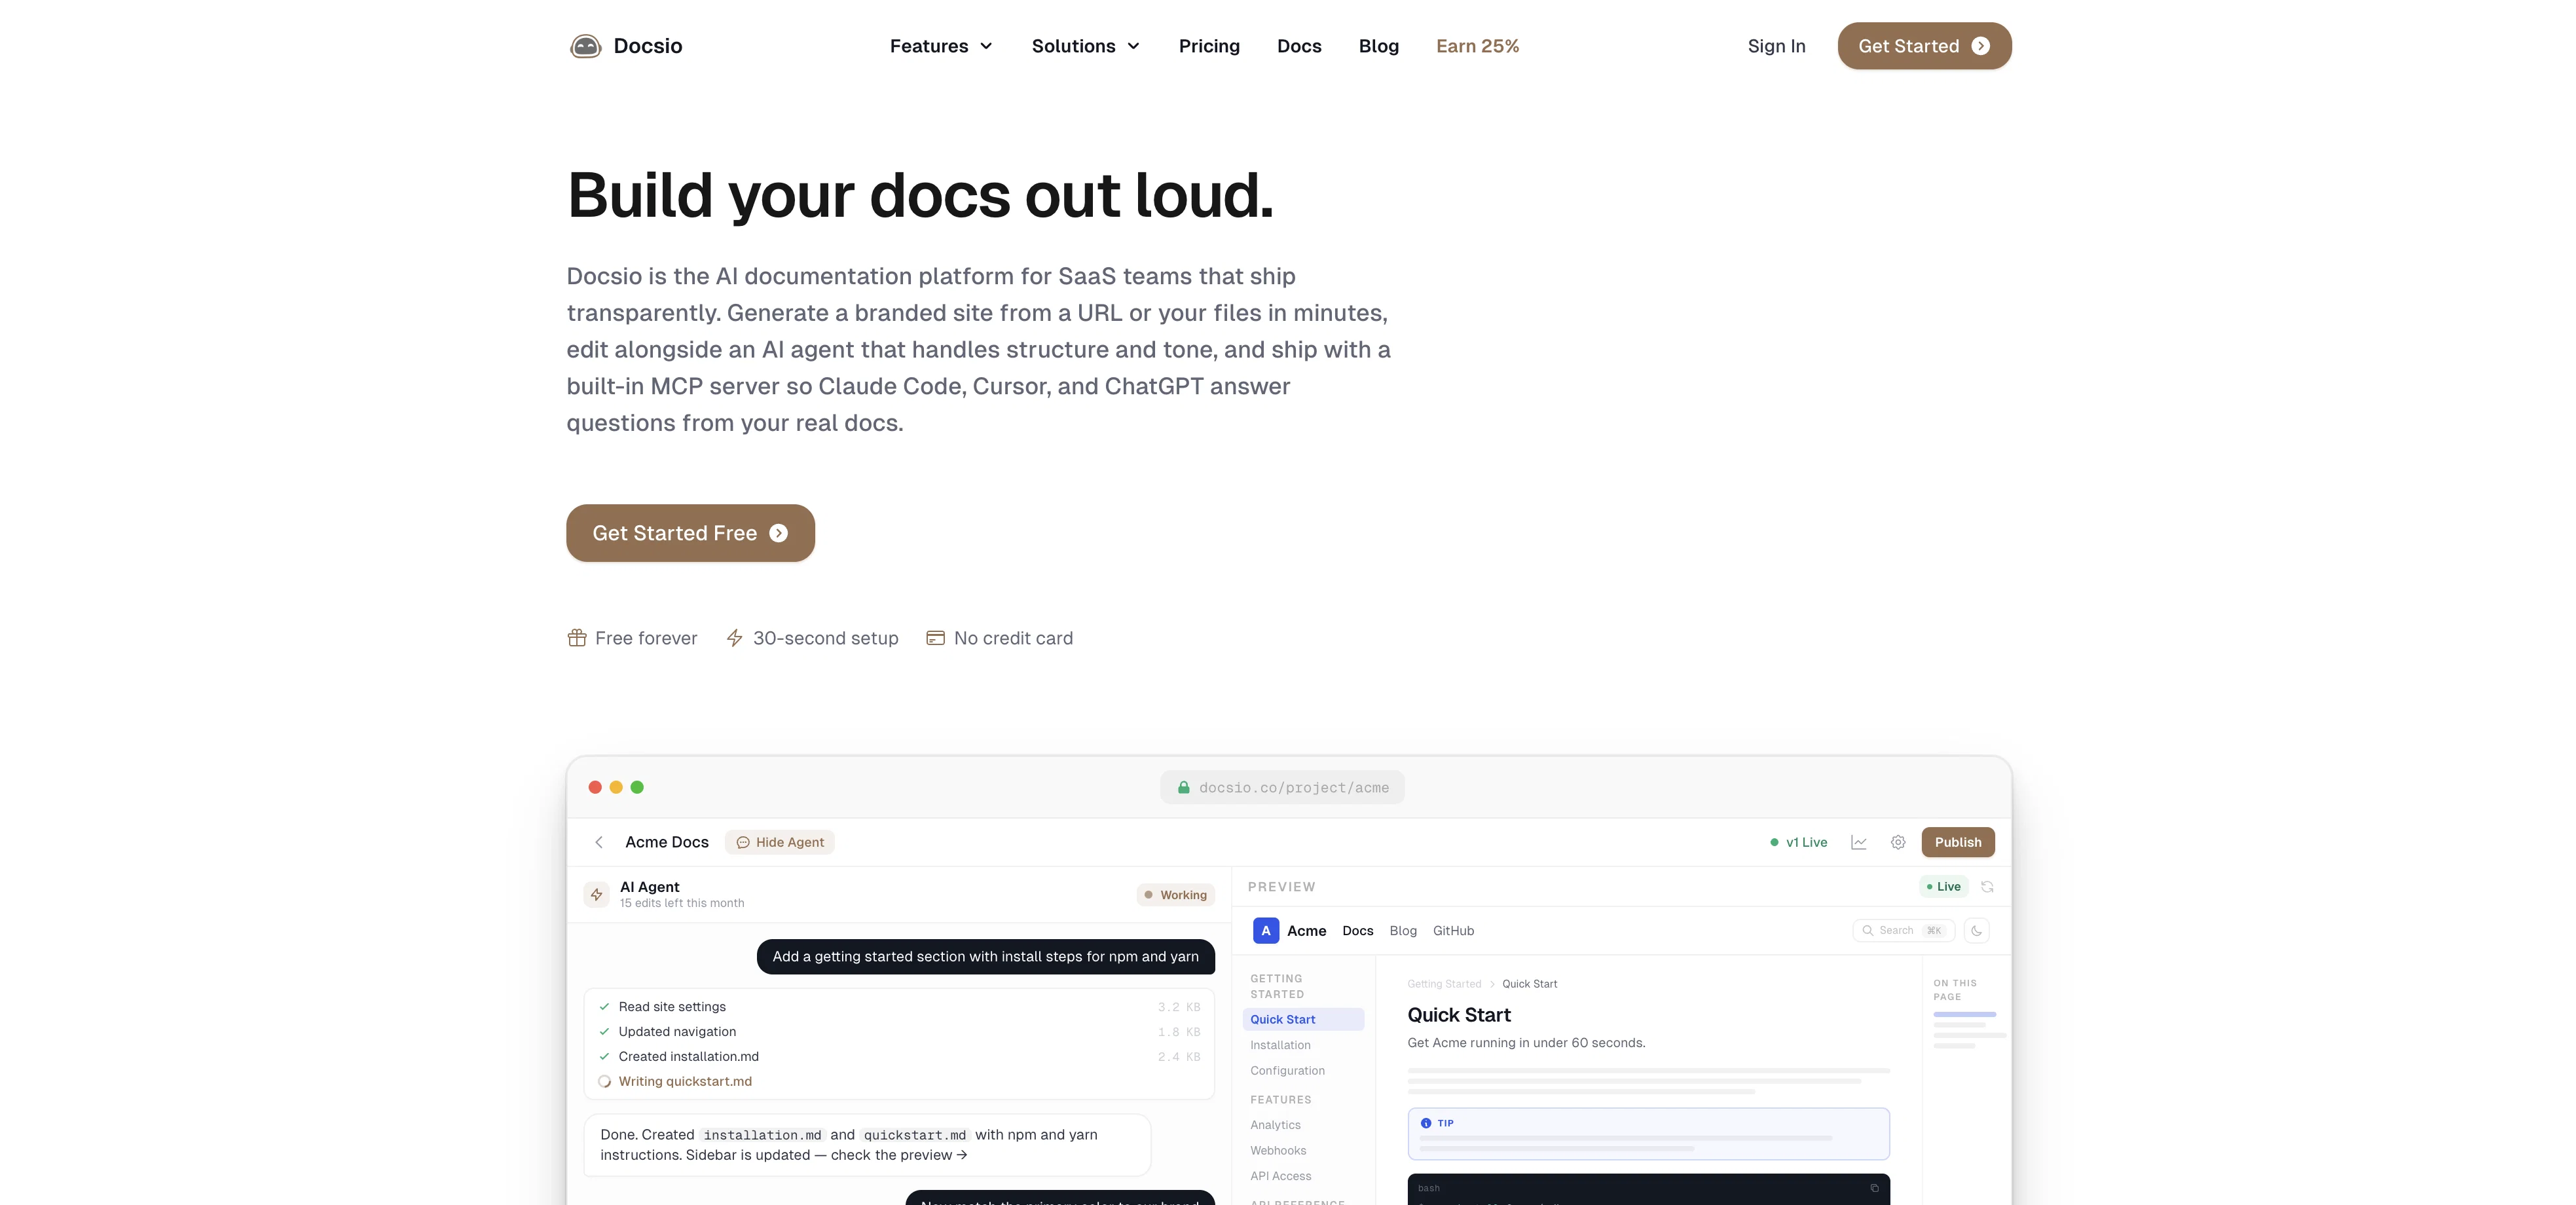Open Docs in the top navigation

tap(1299, 46)
